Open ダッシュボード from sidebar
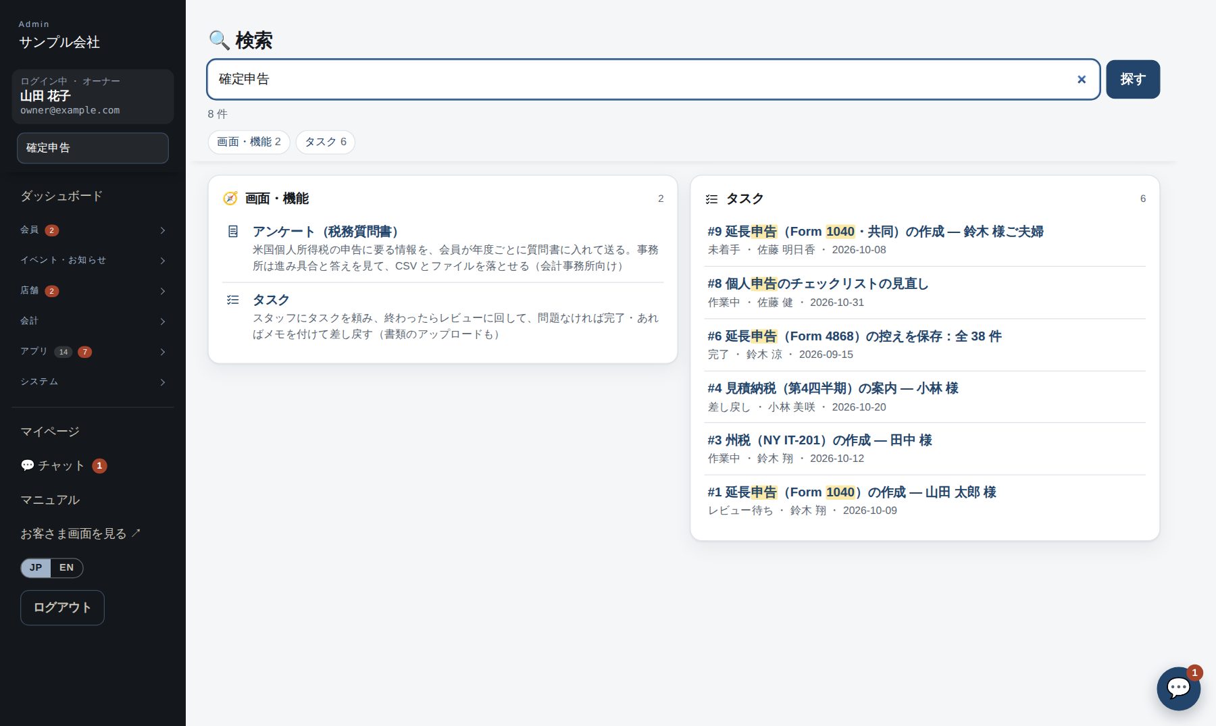1216x726 pixels. (61, 197)
